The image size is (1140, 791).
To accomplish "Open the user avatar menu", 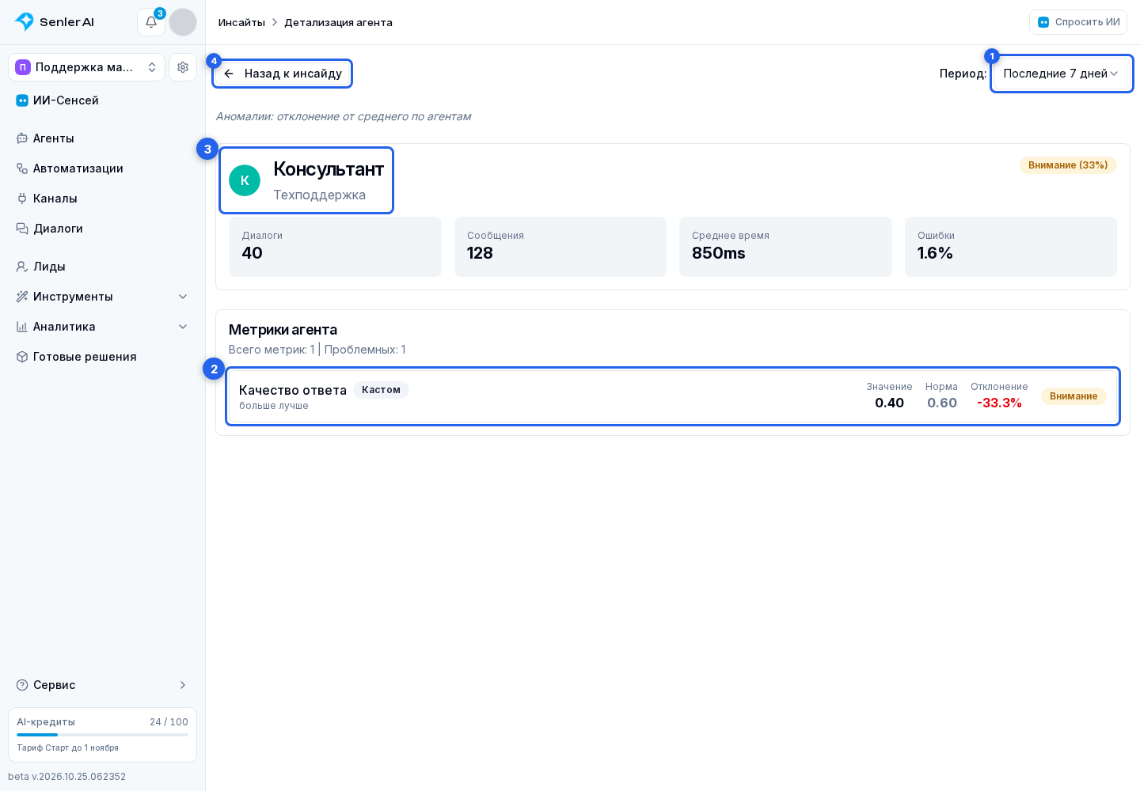I will pyautogui.click(x=183, y=22).
